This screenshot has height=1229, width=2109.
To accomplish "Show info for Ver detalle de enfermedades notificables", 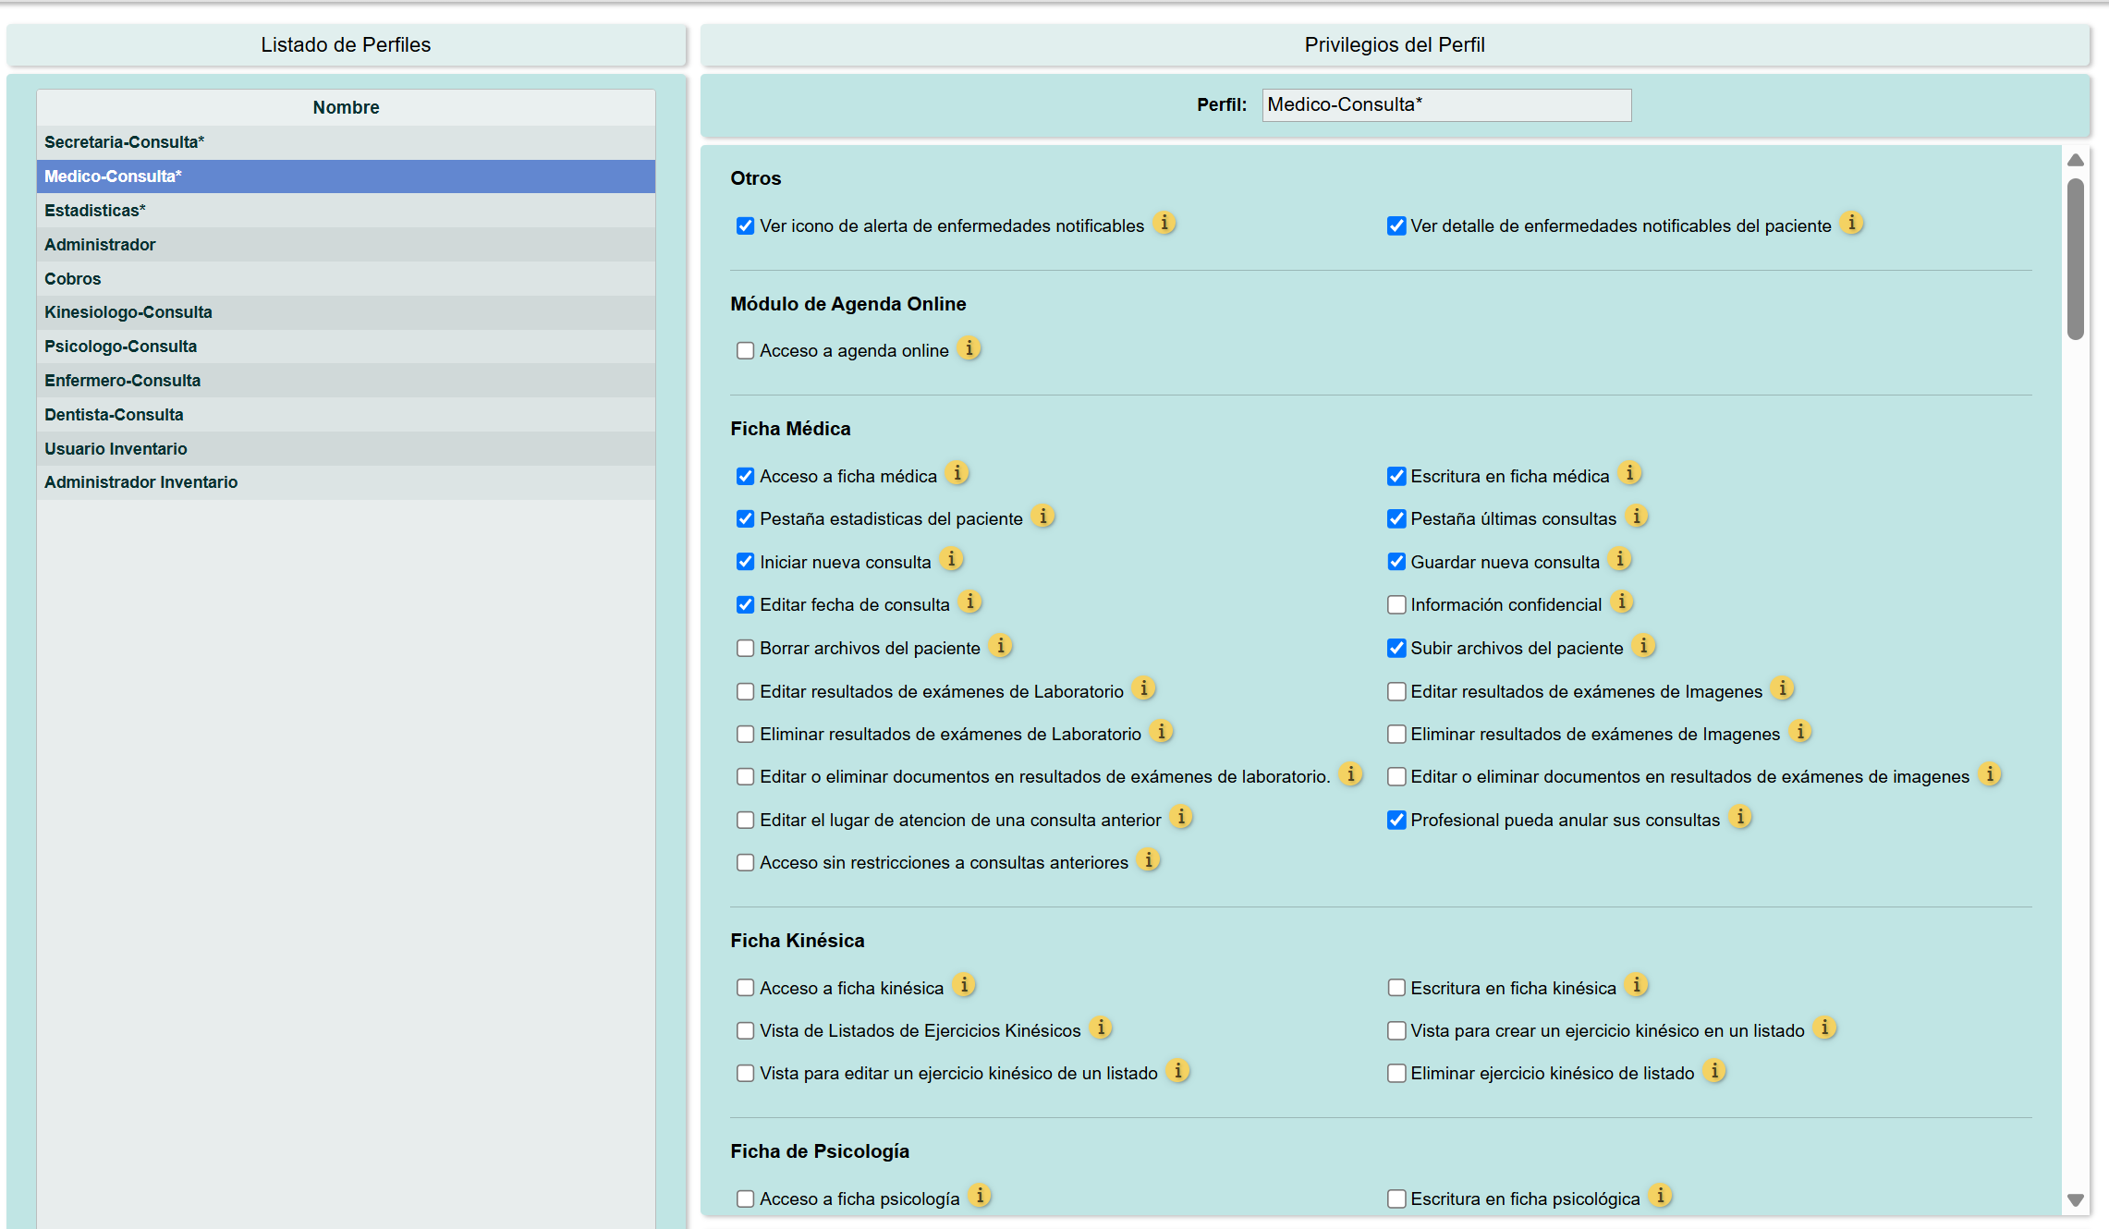I will (1851, 224).
